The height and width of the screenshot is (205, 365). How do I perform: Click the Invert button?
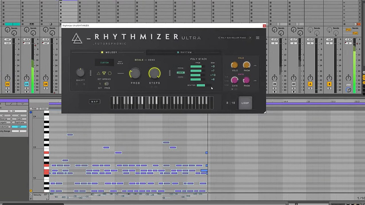(19, 119)
